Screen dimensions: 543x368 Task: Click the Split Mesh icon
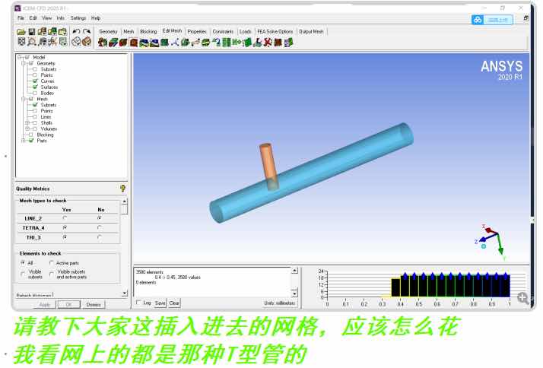[186, 43]
